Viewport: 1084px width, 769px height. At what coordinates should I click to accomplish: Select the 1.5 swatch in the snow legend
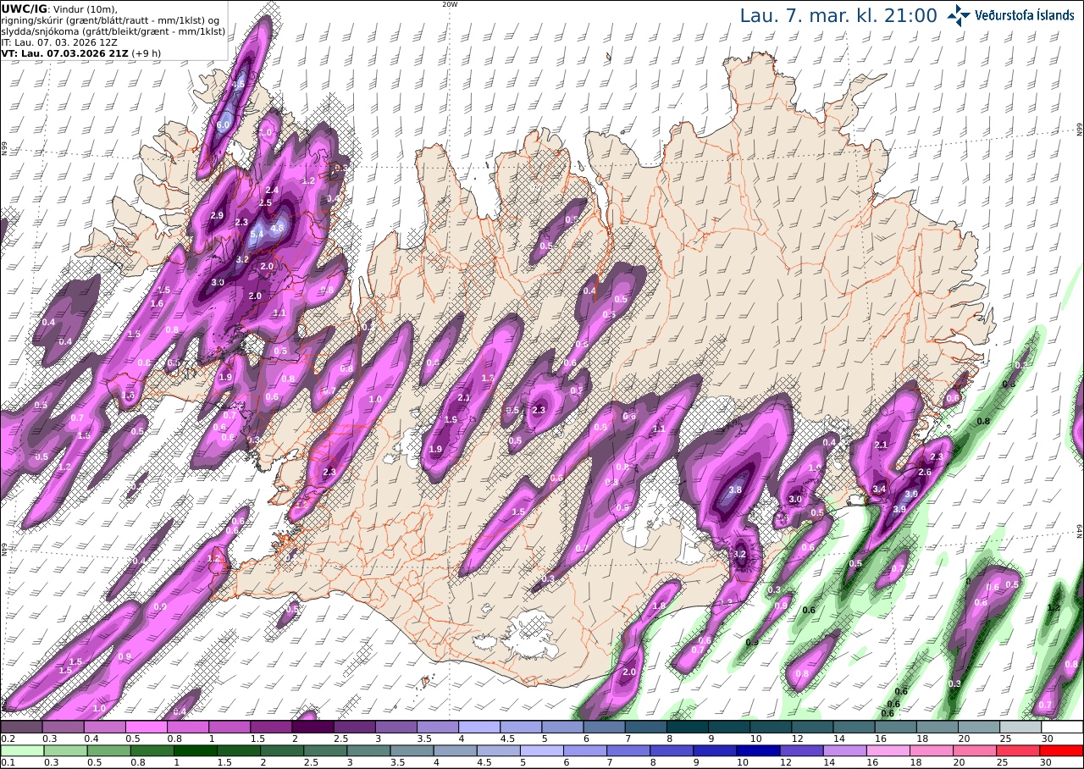[271, 727]
